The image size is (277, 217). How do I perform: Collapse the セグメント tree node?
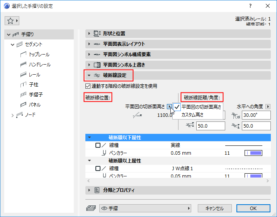click(x=12, y=44)
